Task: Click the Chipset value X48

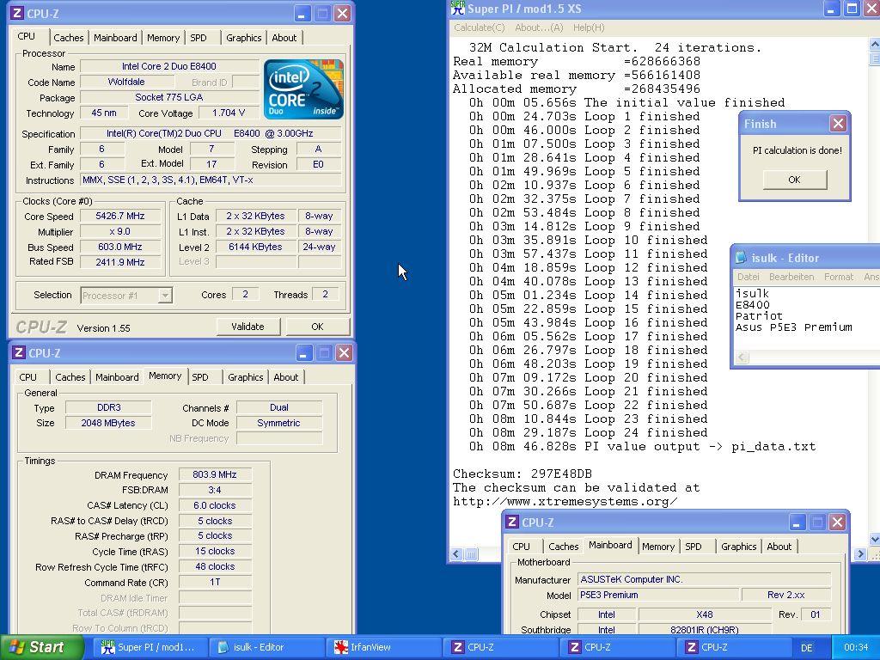Action: point(705,614)
